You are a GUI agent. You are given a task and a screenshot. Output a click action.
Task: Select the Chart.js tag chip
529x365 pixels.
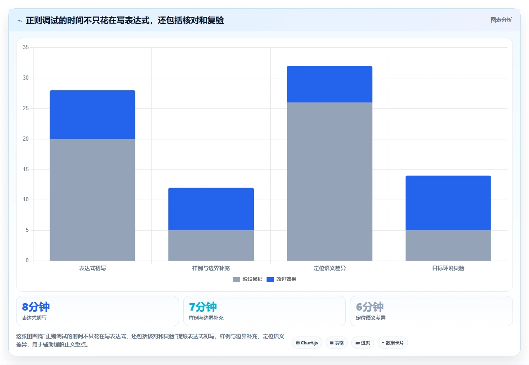click(307, 343)
